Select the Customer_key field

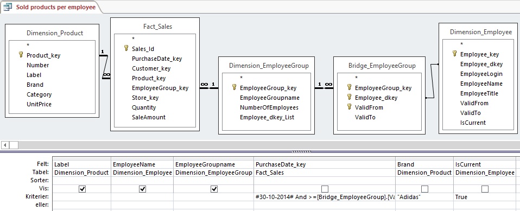[151, 68]
